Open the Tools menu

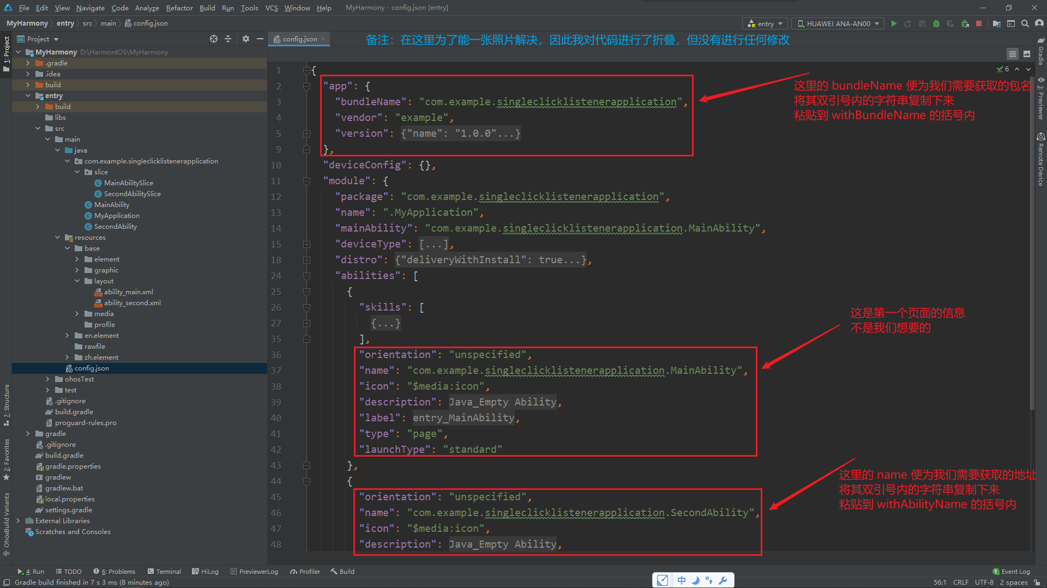click(x=249, y=8)
